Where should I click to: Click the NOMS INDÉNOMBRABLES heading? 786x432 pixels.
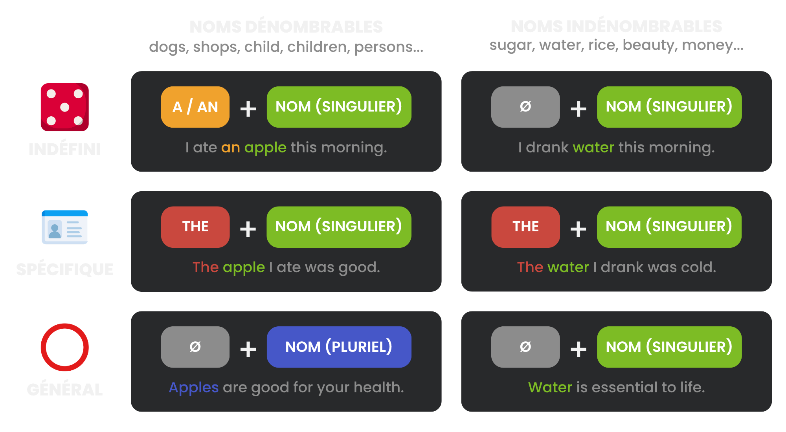[616, 26]
